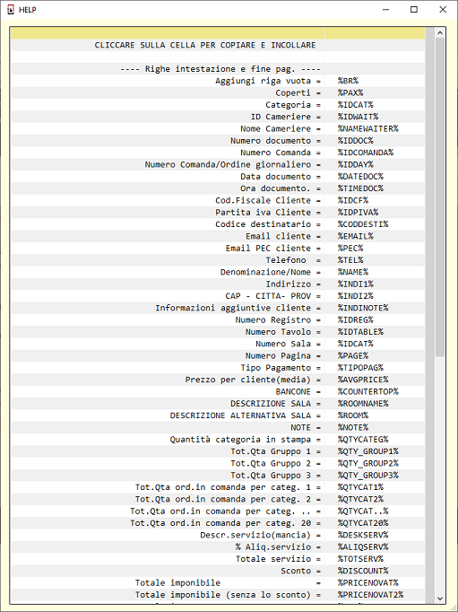458x612 pixels.
Task: Copy the %CODDESTI% code cell
Action: click(x=375, y=224)
